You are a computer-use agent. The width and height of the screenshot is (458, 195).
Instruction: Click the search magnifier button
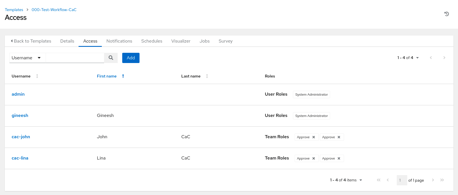coord(111,58)
